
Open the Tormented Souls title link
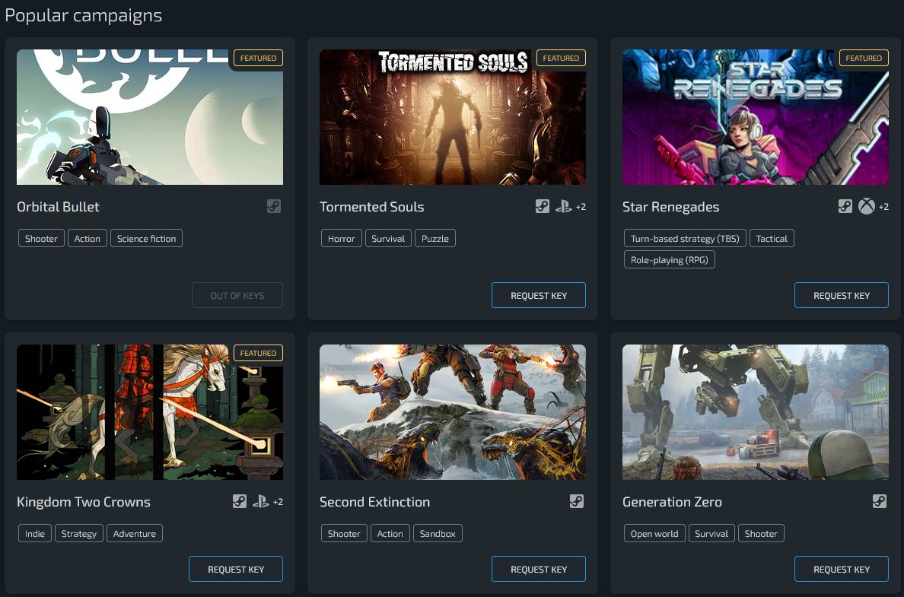372,207
